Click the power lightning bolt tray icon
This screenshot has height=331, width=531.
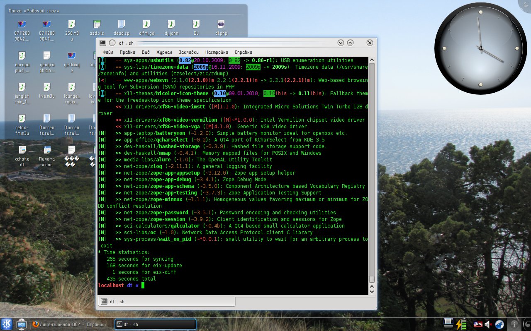[x=459, y=324]
